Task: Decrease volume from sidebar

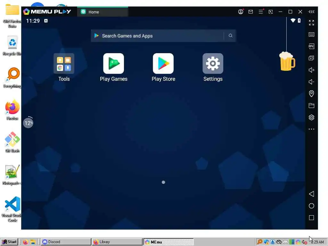Action: (311, 82)
